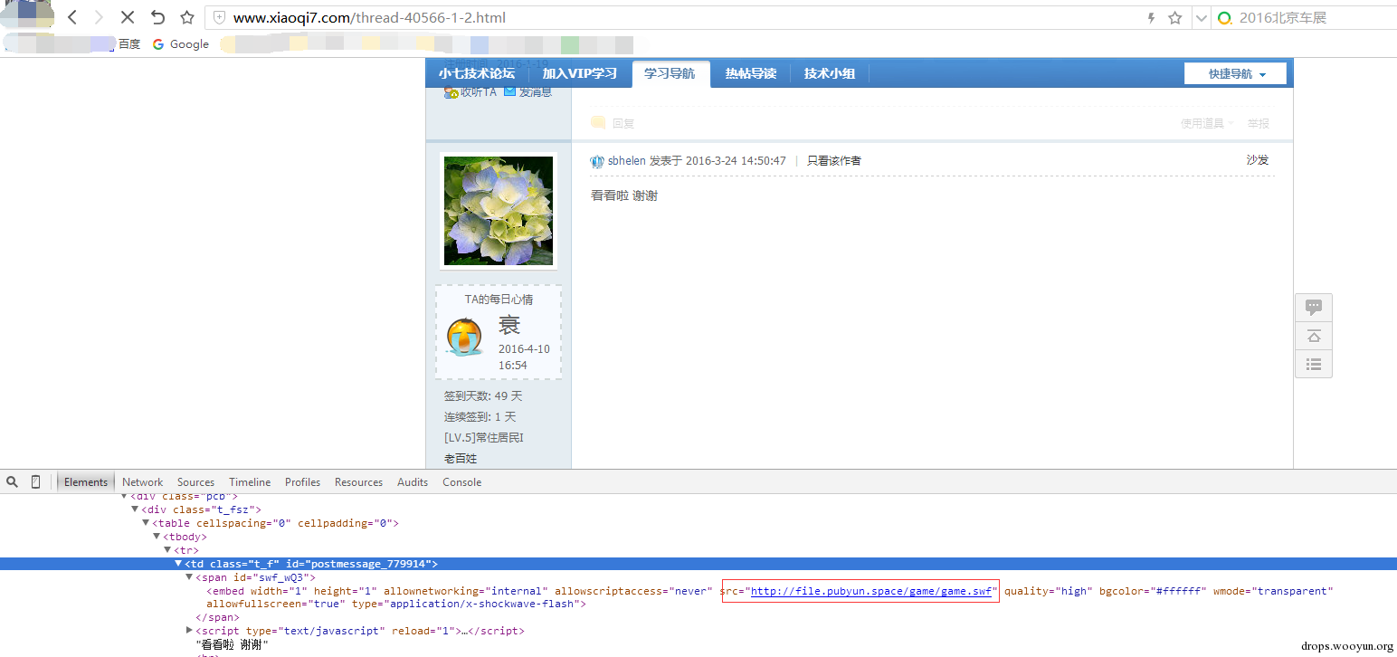Click the star bookmark icon left of the address bar
Image resolution: width=1397 pixels, height=657 pixels.
click(186, 17)
